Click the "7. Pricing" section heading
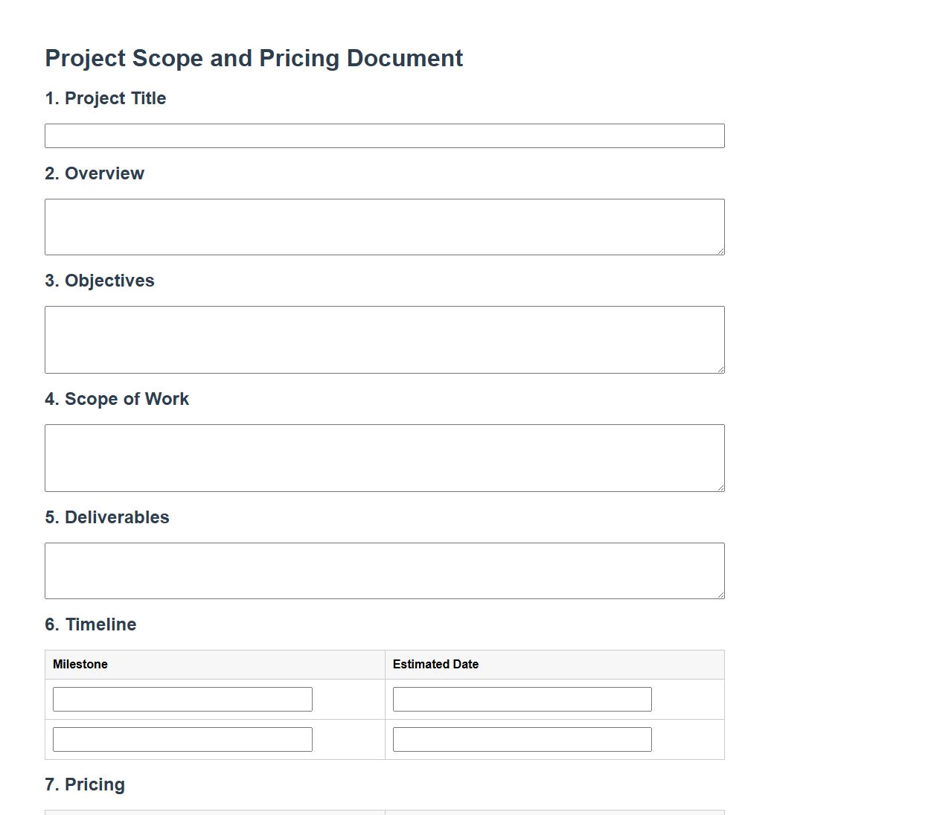 click(x=85, y=784)
